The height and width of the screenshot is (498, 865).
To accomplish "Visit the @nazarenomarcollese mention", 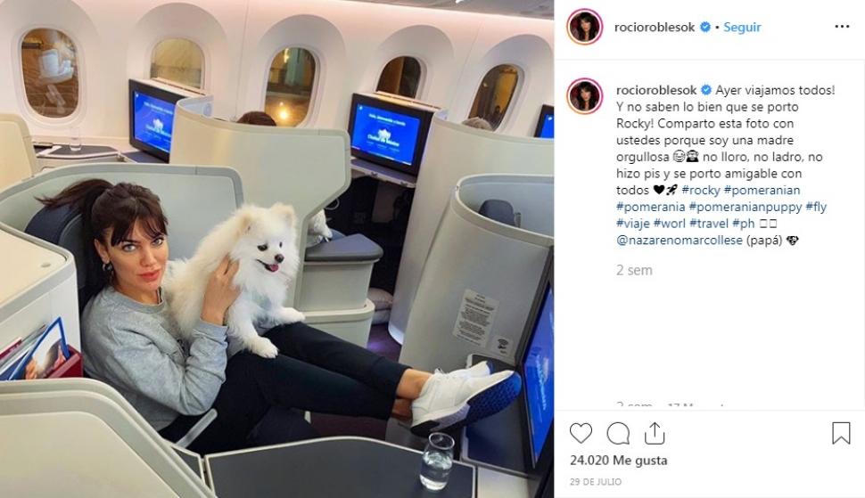I will (x=680, y=241).
